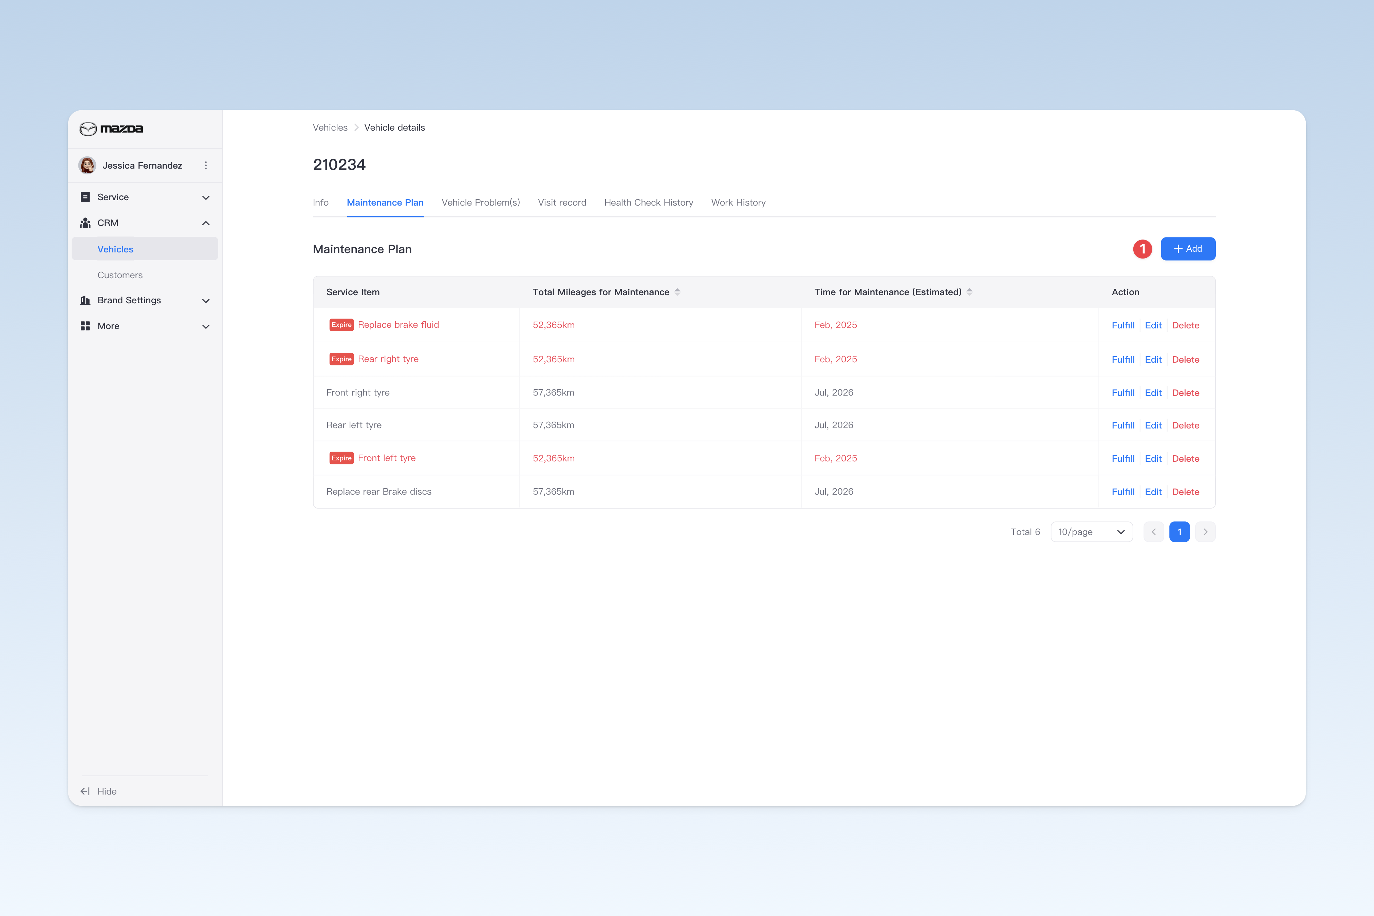
Task: Open the 10/page size dropdown
Action: 1092,532
